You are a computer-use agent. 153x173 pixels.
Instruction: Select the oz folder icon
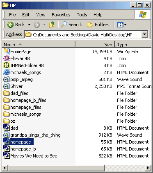coord(6,121)
